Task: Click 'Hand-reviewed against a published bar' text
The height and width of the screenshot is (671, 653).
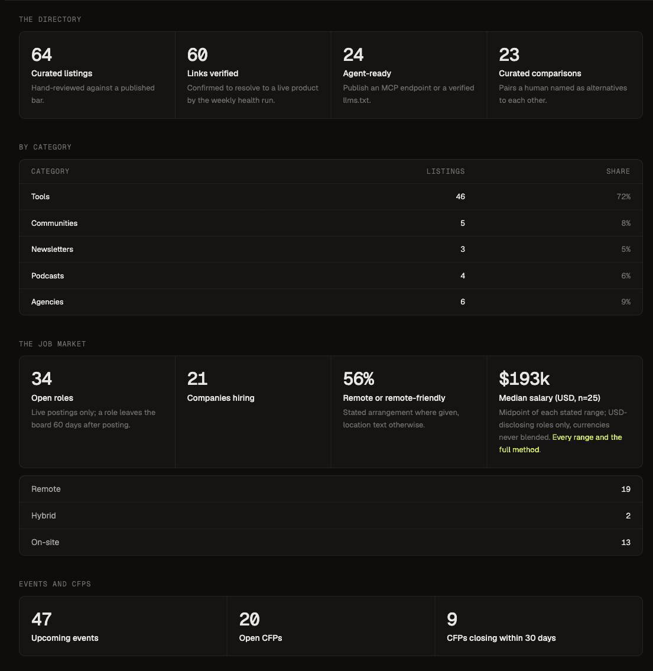Action: [x=93, y=94]
